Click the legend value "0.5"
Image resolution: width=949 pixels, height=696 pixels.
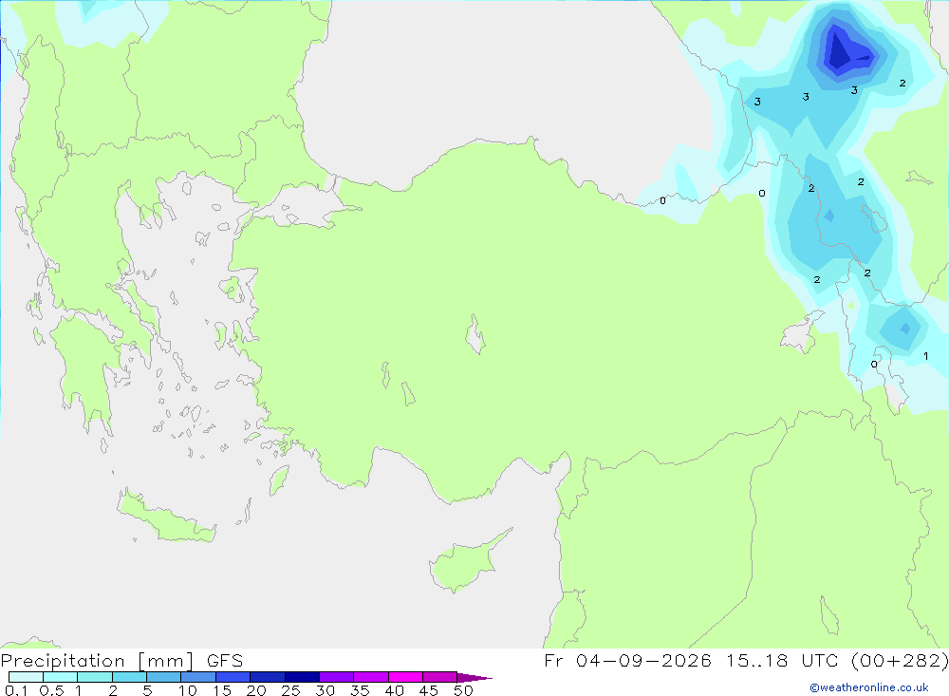tap(51, 690)
